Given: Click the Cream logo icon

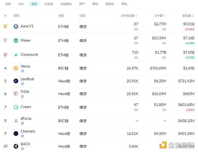Looking at the screenshot, I should coord(16,107).
